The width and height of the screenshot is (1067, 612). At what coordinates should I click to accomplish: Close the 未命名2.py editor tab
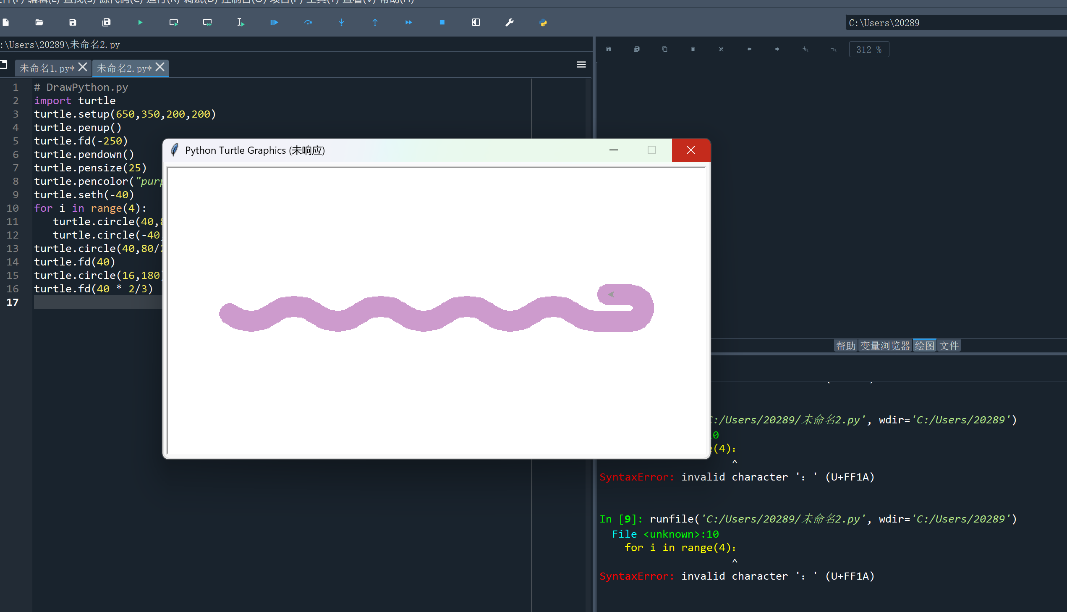coord(160,67)
